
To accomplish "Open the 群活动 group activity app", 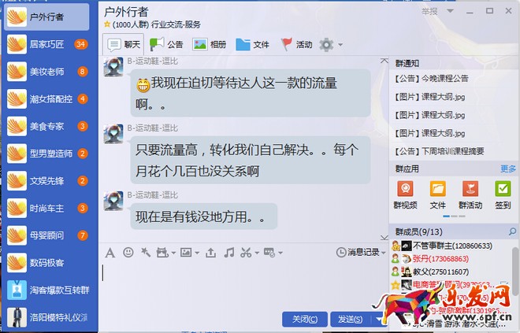I will [x=470, y=195].
